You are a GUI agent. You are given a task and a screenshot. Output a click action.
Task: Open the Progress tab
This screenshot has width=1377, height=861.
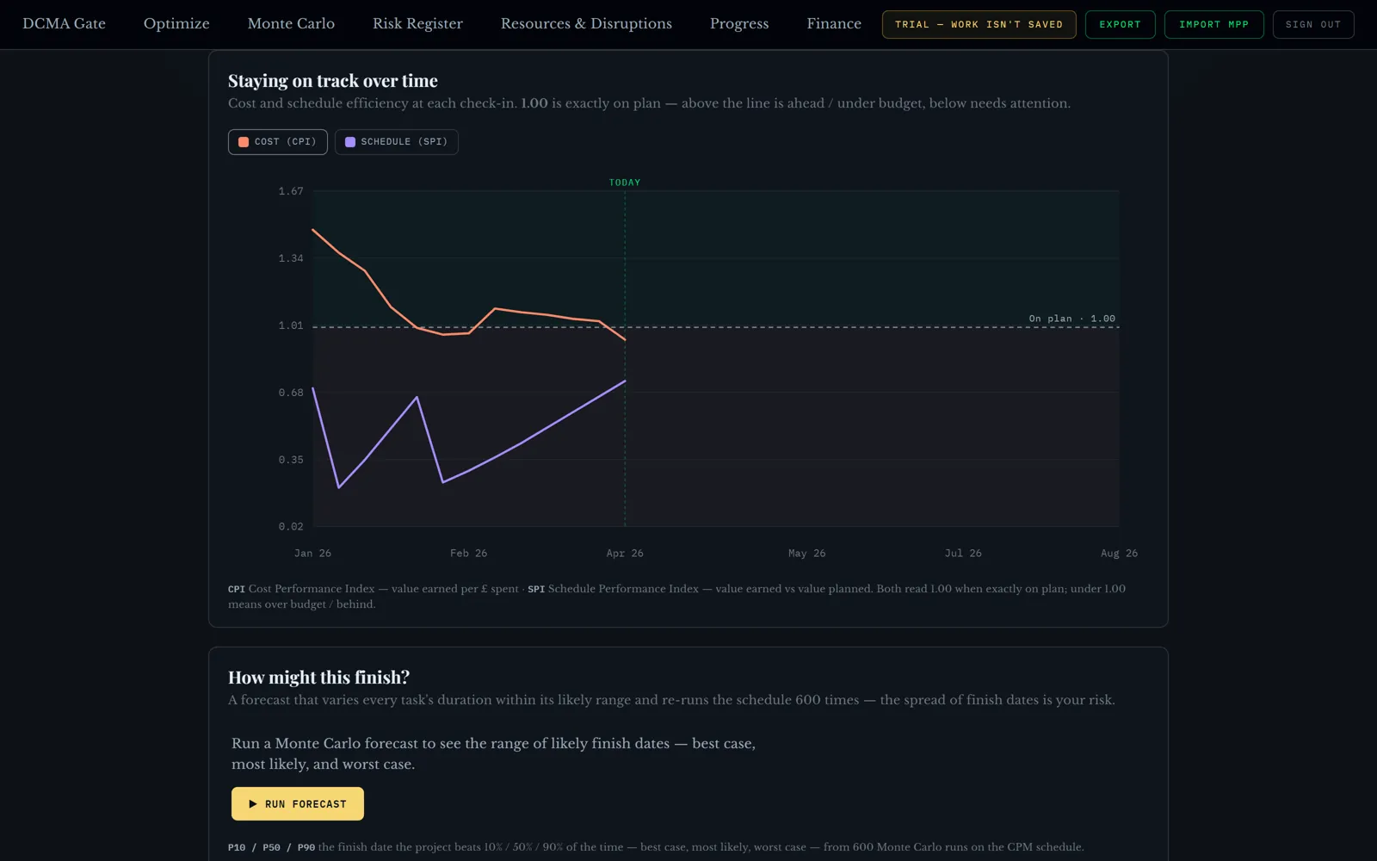739,24
